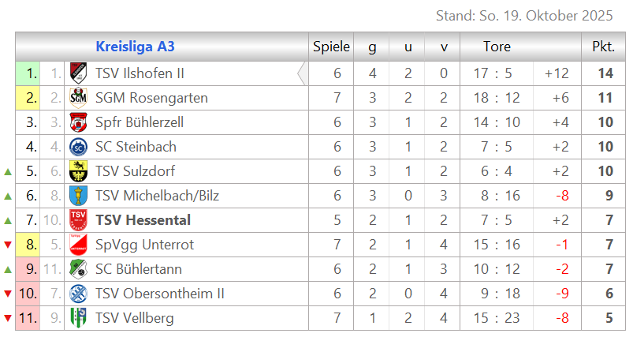Screen dimensions: 633x337
Task: Click the TSV Sulzdorf club crest
Action: pos(78,171)
